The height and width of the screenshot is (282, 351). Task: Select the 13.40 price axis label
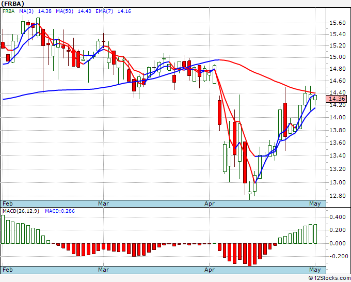(x=338, y=155)
